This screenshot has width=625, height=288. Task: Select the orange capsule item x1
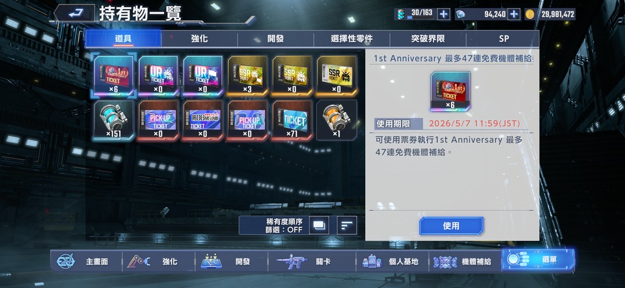pos(336,120)
